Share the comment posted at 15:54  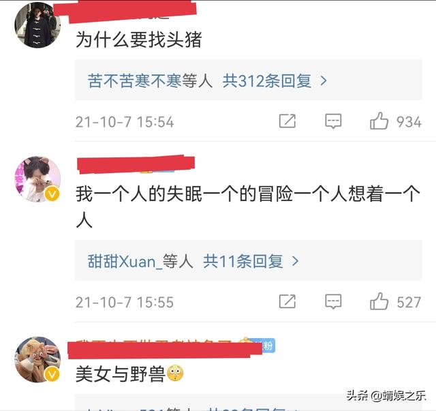[x=287, y=121]
